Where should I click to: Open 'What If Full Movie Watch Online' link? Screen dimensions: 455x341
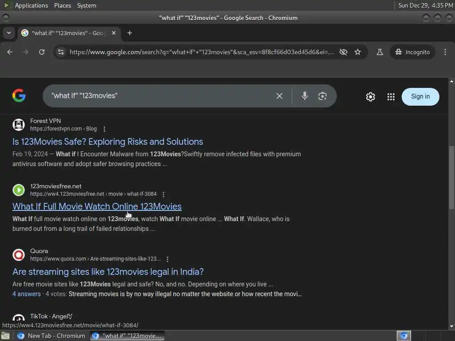point(97,206)
